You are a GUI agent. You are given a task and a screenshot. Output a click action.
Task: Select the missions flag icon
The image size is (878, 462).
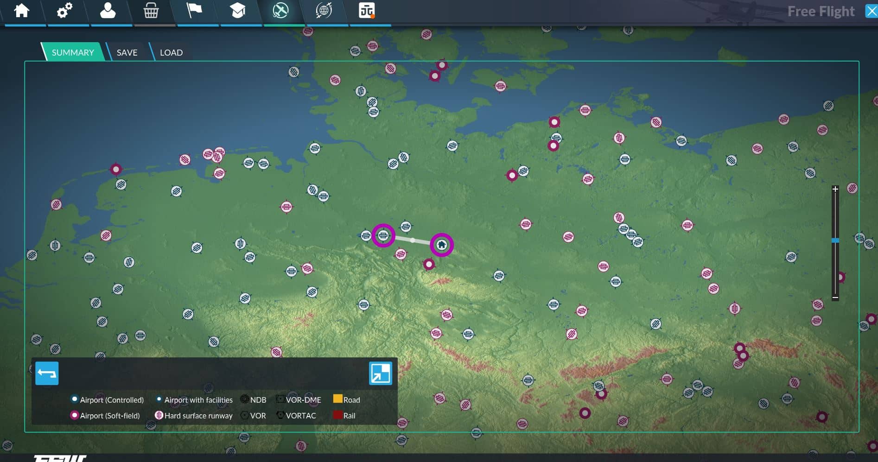[x=194, y=11]
